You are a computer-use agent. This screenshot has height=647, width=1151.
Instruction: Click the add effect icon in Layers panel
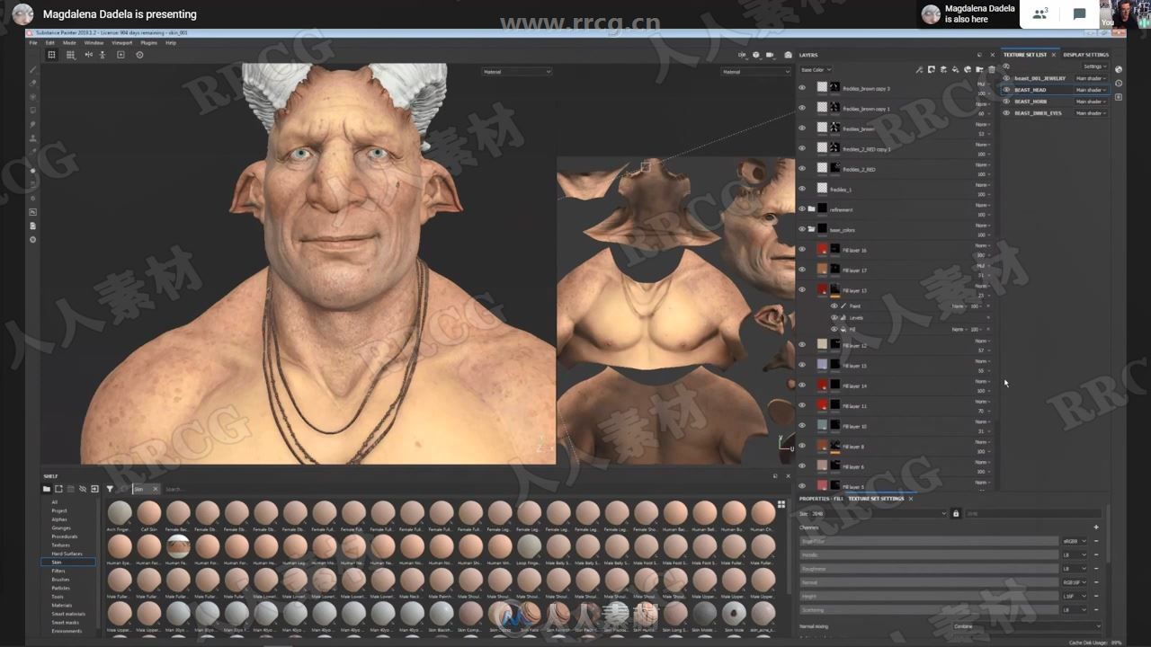(x=920, y=68)
